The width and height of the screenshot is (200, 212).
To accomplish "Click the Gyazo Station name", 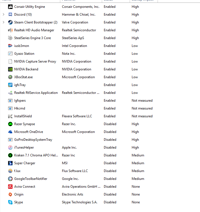I will [24, 54].
